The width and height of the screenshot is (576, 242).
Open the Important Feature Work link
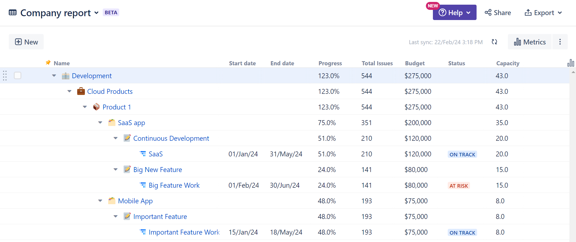[184, 232]
